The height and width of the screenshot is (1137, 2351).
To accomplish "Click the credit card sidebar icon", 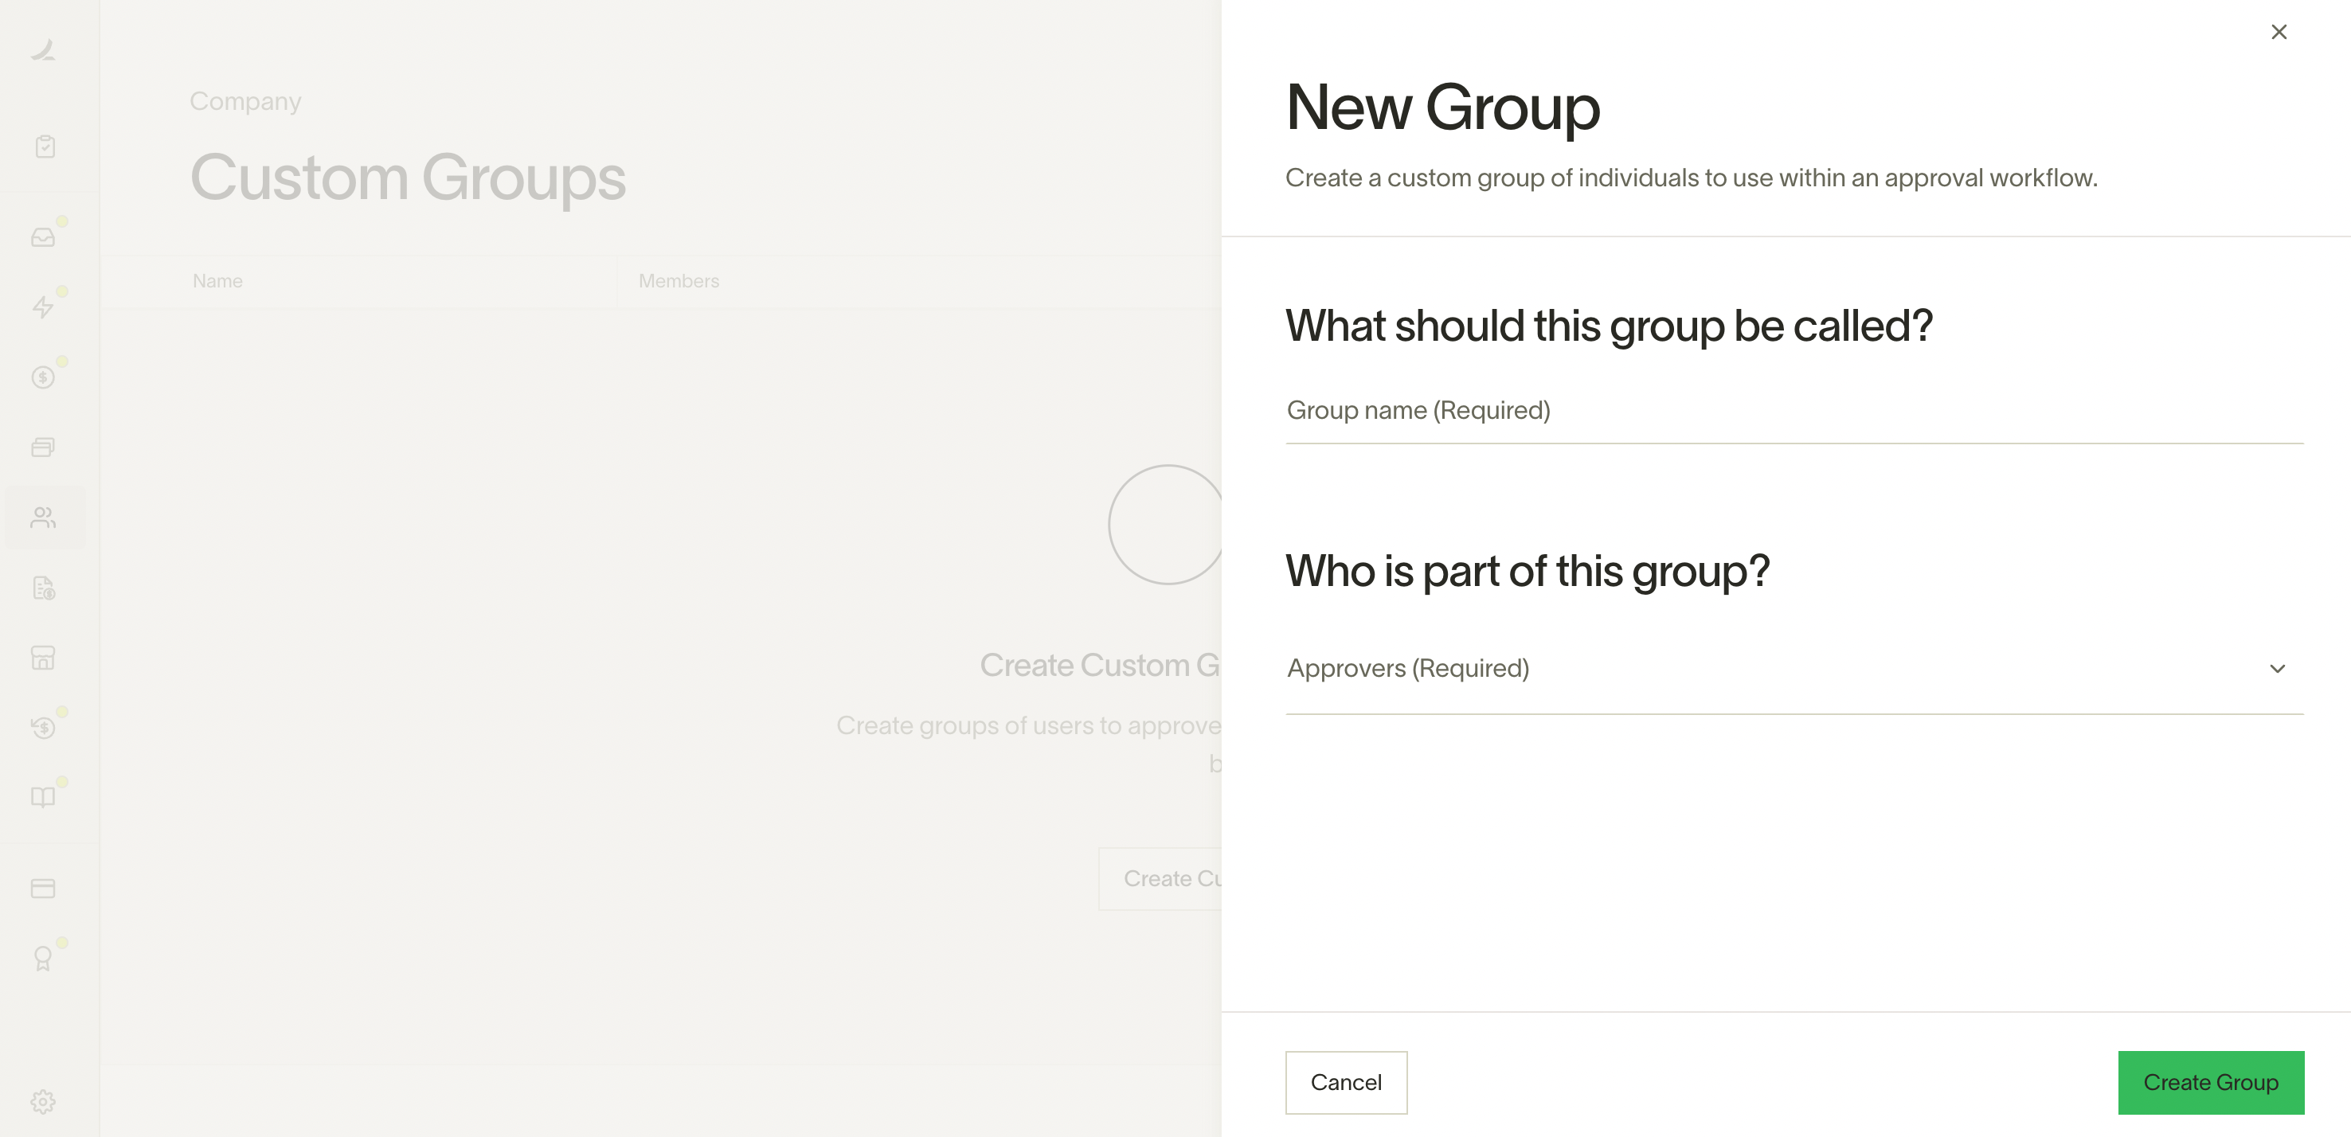I will [x=43, y=888].
